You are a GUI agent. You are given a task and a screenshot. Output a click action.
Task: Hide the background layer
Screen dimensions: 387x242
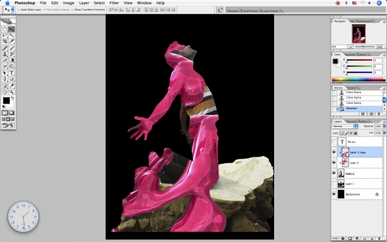point(333,194)
